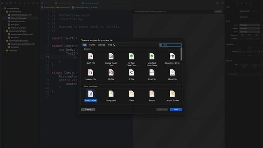
Task: Open the Color dropdown in inspector
Action: (249, 32)
